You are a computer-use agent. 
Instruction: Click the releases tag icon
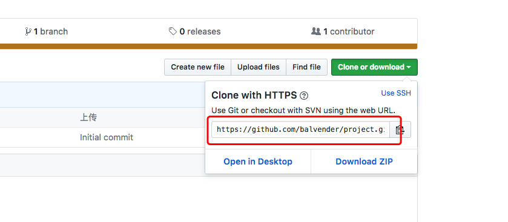(173, 31)
